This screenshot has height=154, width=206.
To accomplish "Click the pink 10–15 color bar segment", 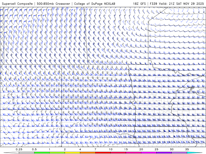I will click(x=118, y=153).
